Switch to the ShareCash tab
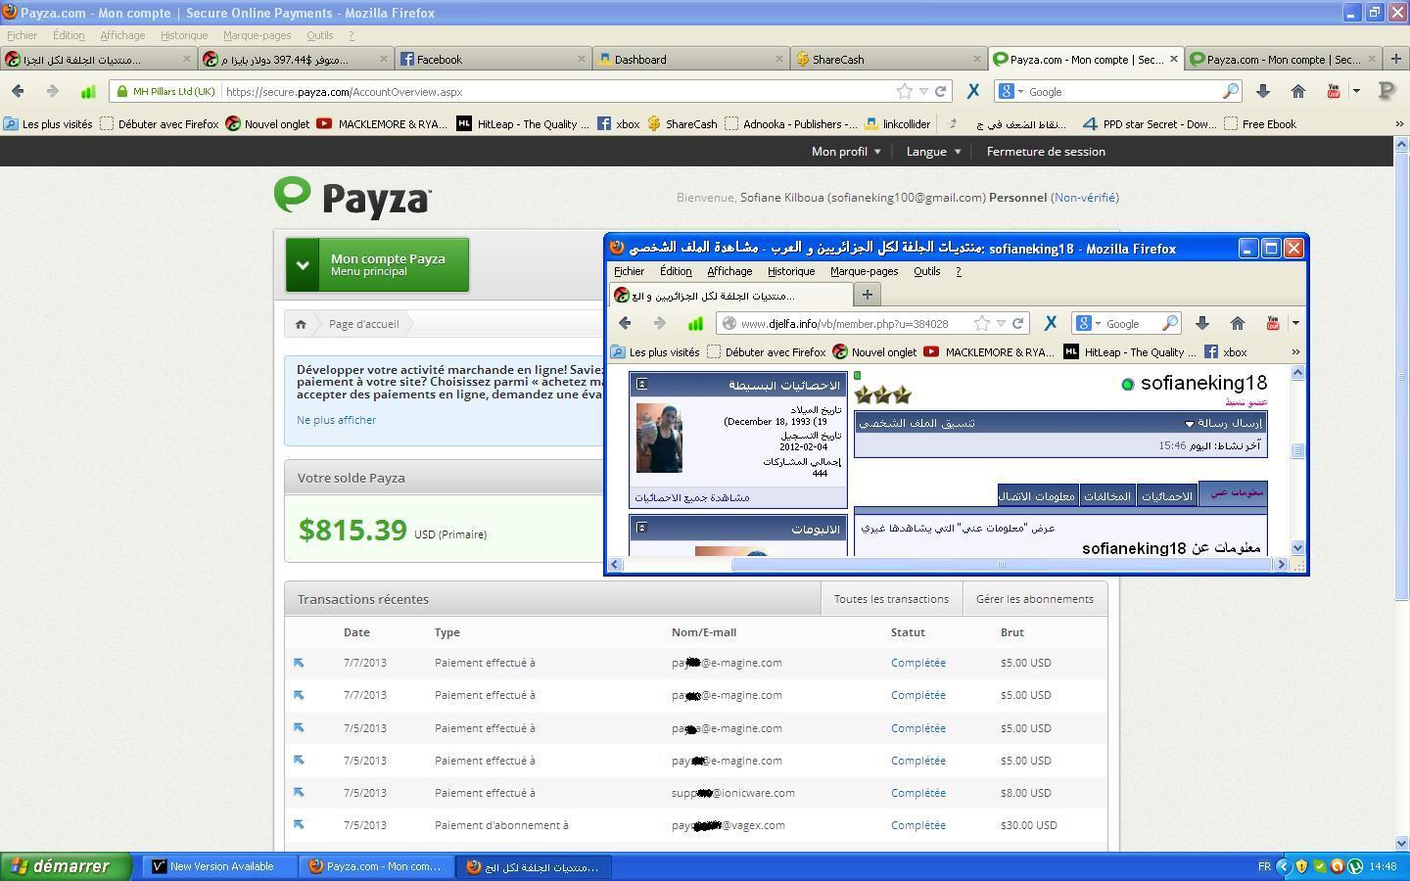Viewport: 1410px width, 881px height. [889, 59]
